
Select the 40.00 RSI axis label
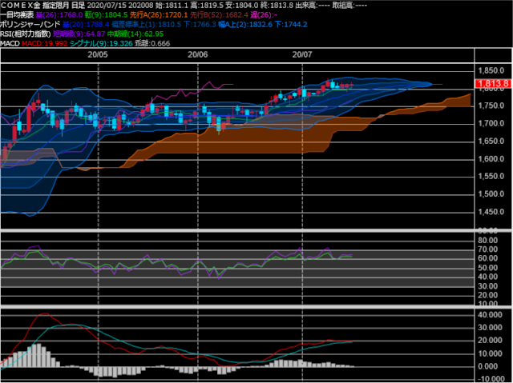point(487,277)
